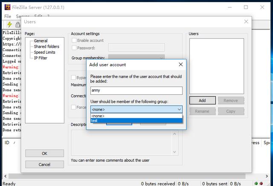The image size is (273, 186).
Task: Click the lightning bolt connect icon
Action: point(9,24)
